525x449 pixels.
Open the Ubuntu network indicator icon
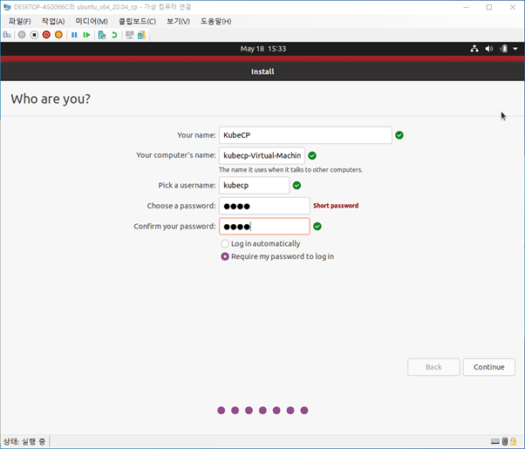tap(474, 49)
